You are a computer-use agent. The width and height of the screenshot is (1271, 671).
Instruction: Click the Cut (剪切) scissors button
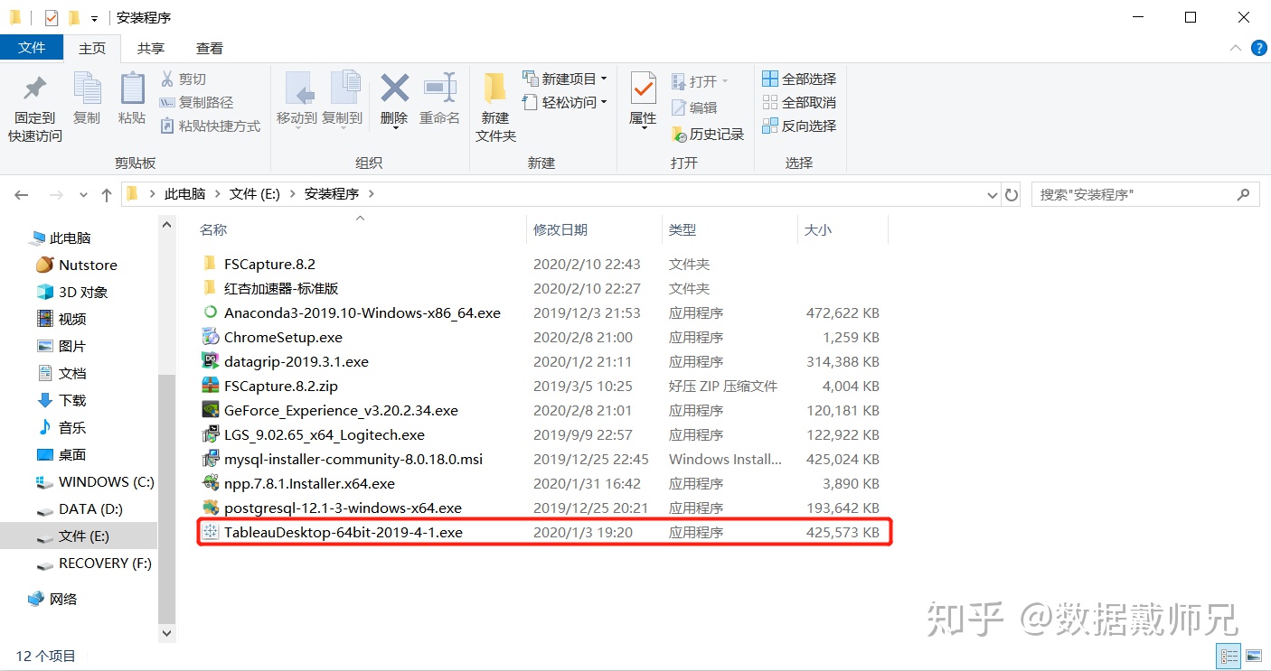[184, 79]
